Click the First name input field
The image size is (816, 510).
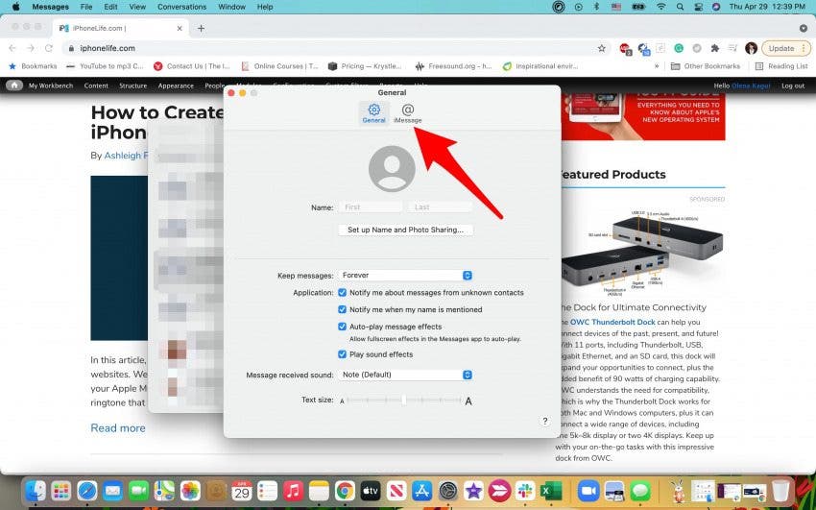[x=372, y=207]
